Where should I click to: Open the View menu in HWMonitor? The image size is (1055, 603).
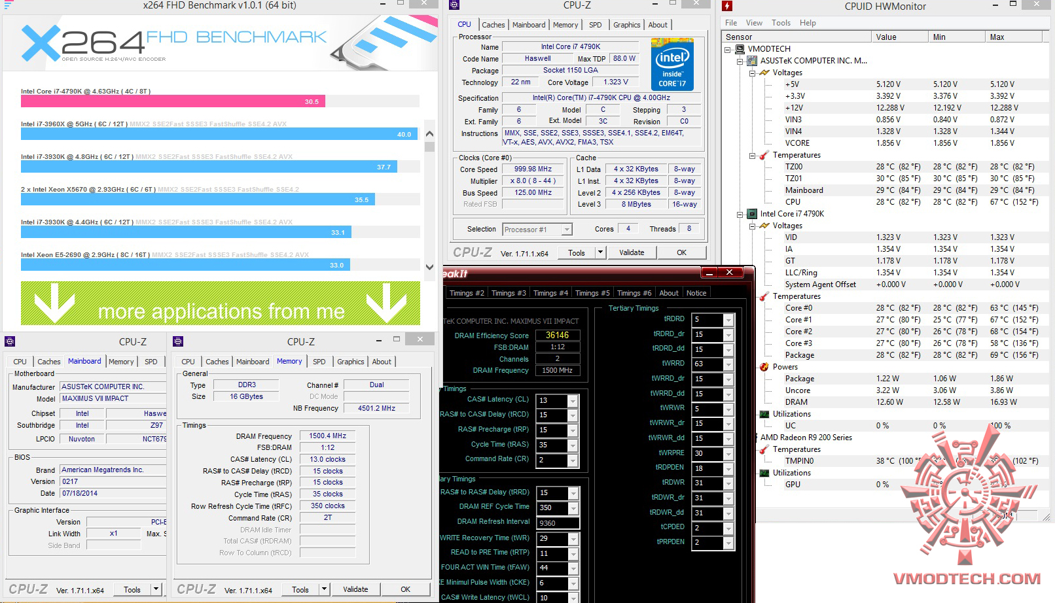tap(754, 23)
